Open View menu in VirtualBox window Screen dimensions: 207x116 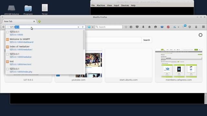(x=109, y=5)
